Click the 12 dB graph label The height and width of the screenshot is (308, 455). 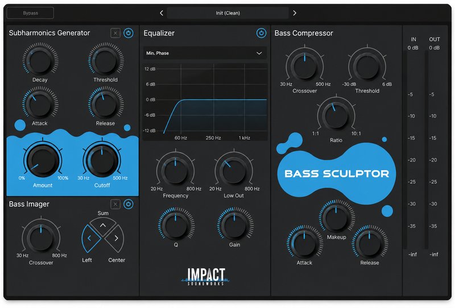coord(150,69)
